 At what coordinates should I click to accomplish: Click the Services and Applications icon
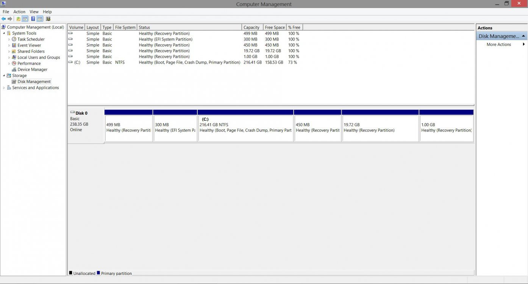tap(9, 88)
